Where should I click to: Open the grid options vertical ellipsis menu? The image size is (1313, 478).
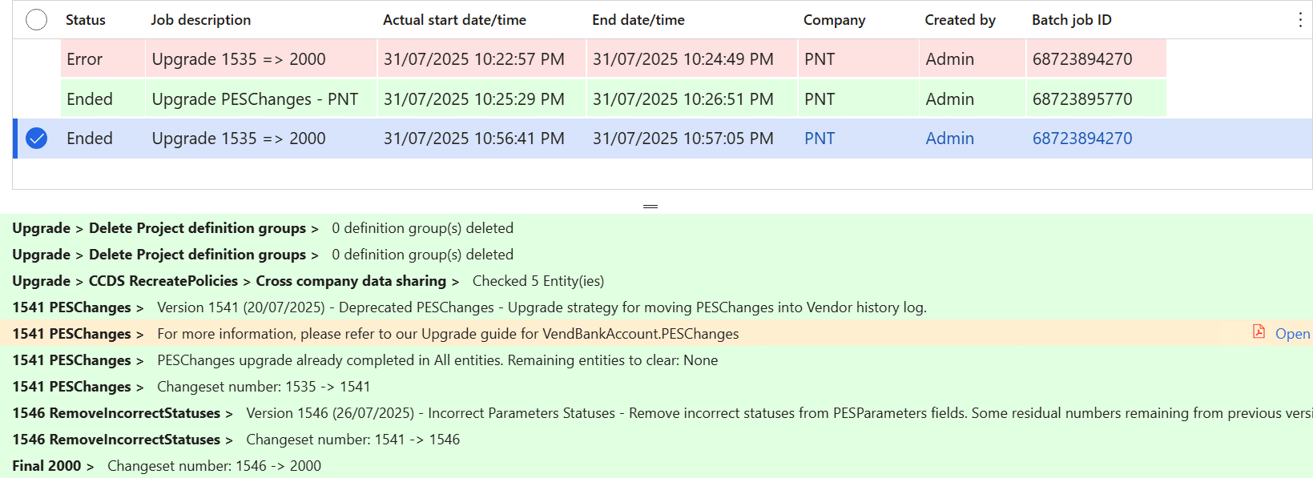[1299, 20]
